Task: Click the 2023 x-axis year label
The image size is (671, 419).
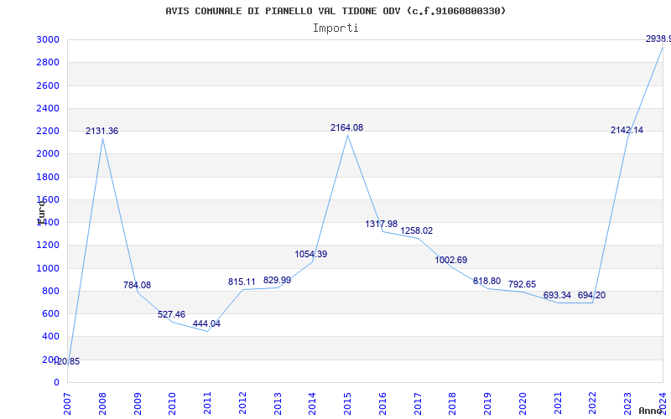Action: (x=627, y=403)
